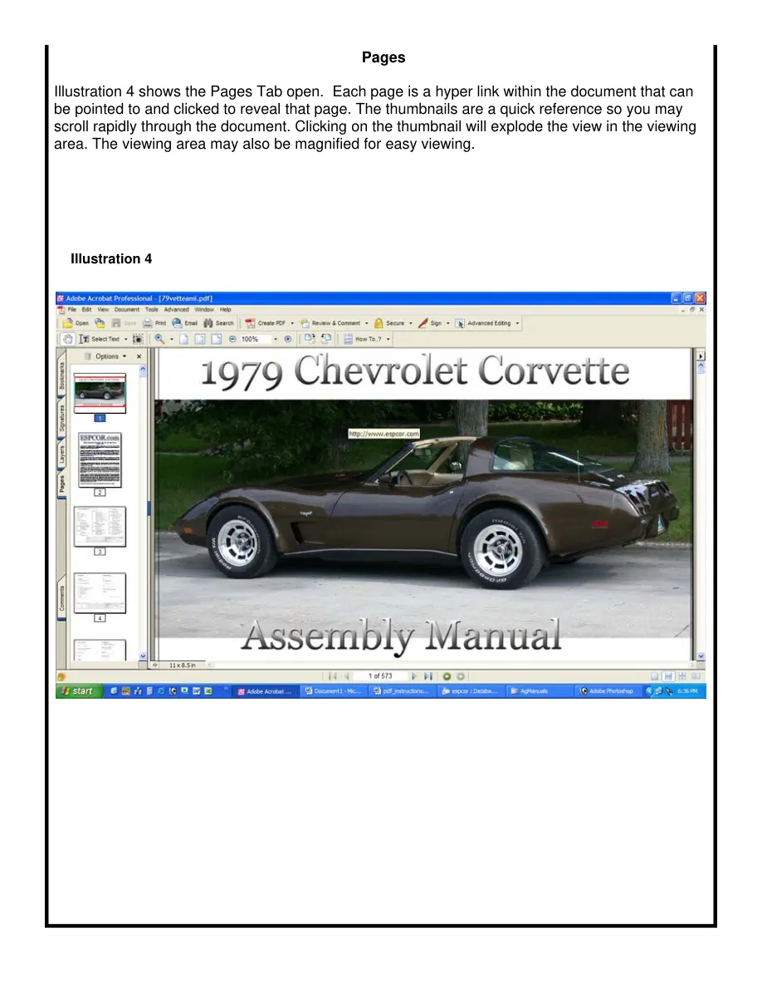Switch to the Signatures side tab

point(61,417)
